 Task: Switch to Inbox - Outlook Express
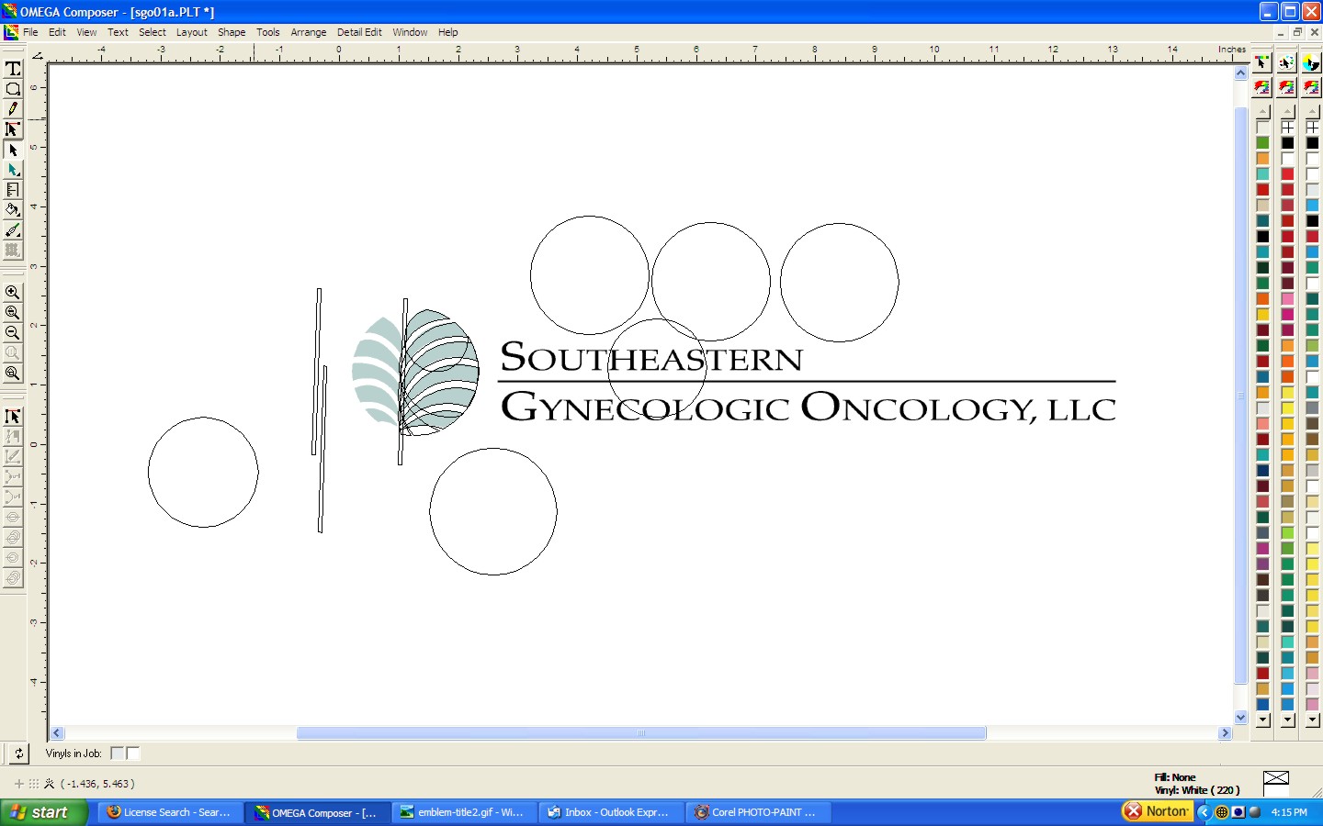(x=611, y=812)
